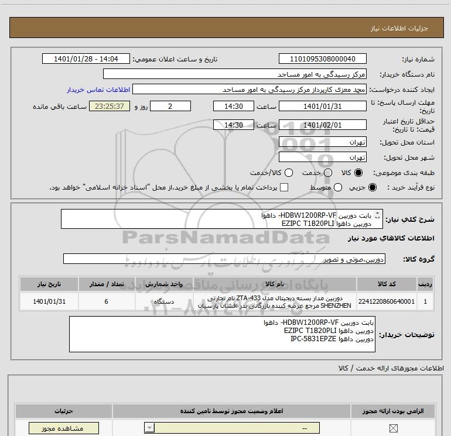Click the تعداد / مقدار column header

[x=107, y=284]
